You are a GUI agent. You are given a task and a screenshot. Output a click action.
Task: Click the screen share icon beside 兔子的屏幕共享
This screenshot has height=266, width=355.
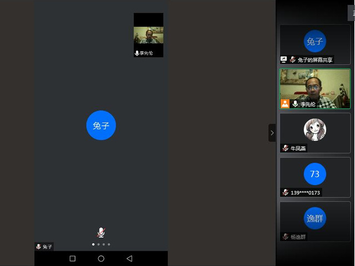coord(284,59)
